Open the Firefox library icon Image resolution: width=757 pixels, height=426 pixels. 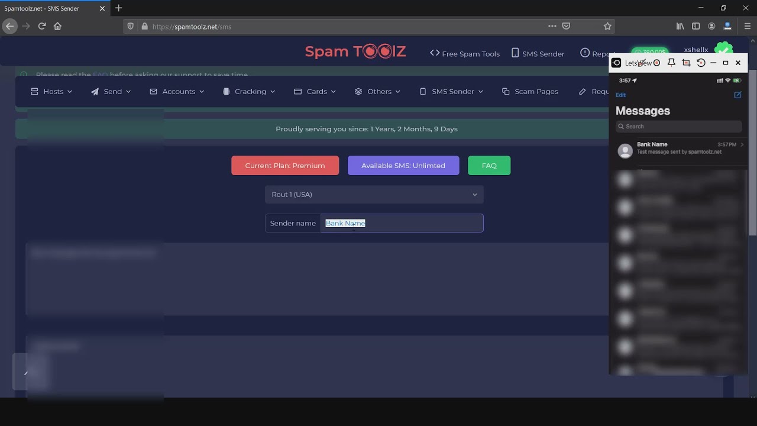[680, 26]
